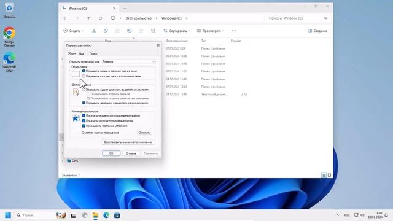
Task: Sort by the Дата изменения column header
Action: click(177, 41)
